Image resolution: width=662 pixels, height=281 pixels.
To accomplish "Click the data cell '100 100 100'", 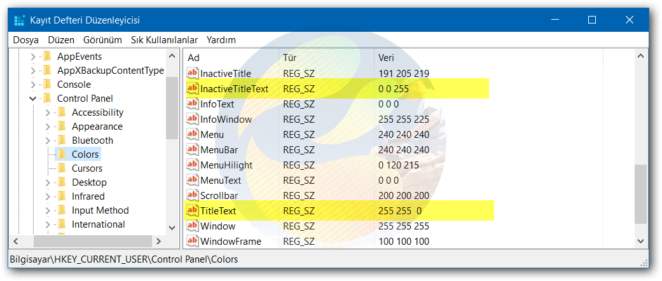I will point(404,242).
